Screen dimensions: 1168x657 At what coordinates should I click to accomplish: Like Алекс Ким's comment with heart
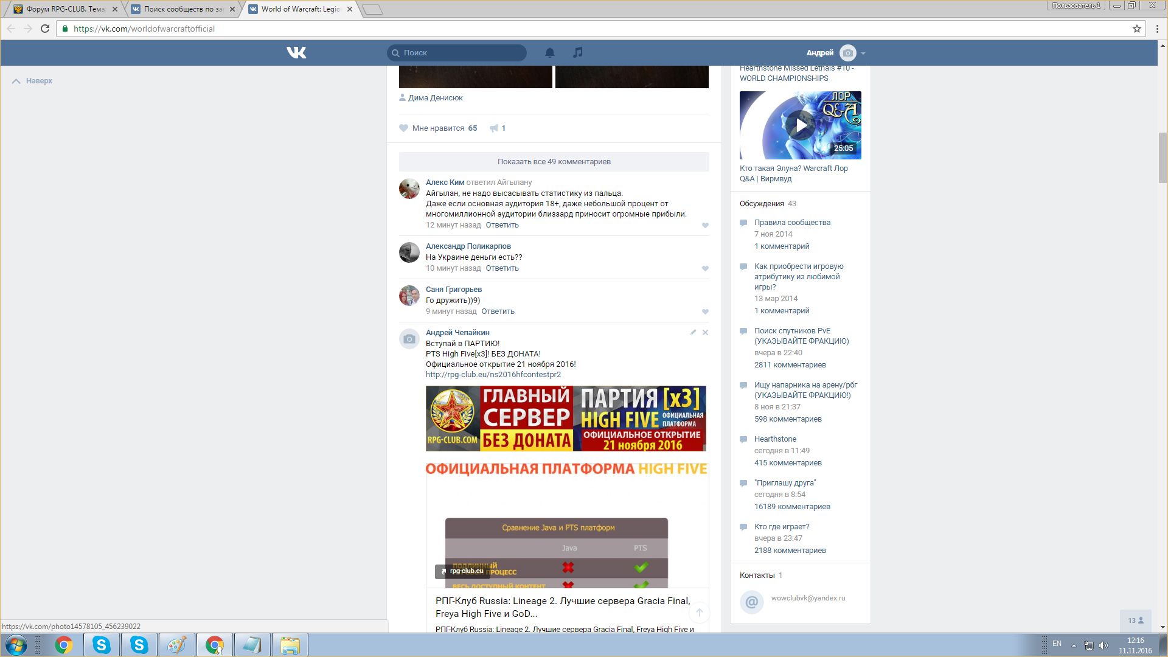coord(705,226)
